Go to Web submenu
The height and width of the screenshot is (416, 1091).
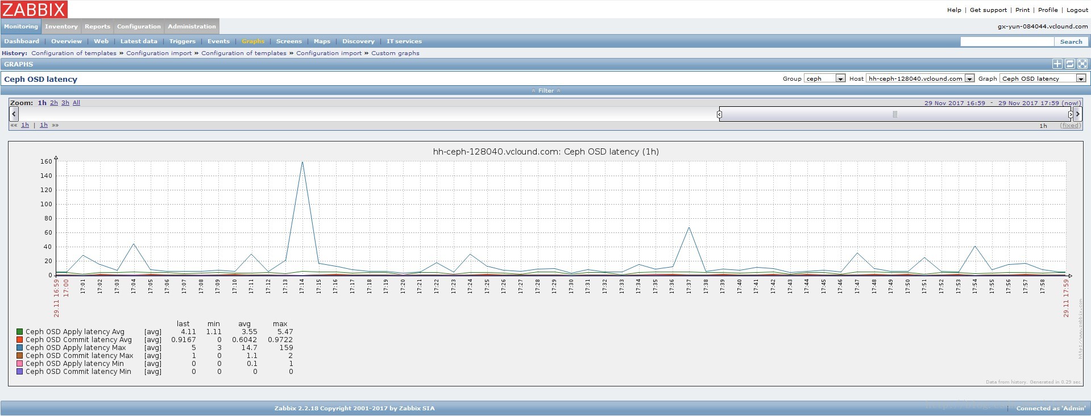click(101, 41)
